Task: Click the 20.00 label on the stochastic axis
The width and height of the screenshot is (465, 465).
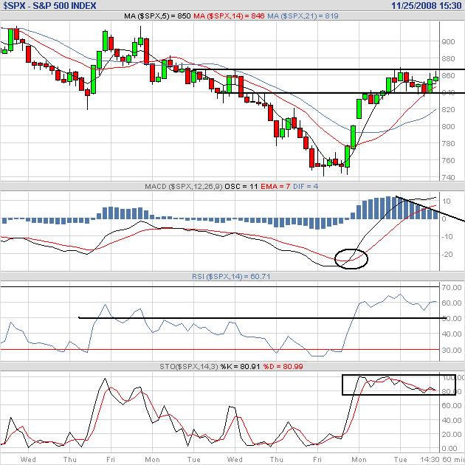Action: [x=452, y=434]
